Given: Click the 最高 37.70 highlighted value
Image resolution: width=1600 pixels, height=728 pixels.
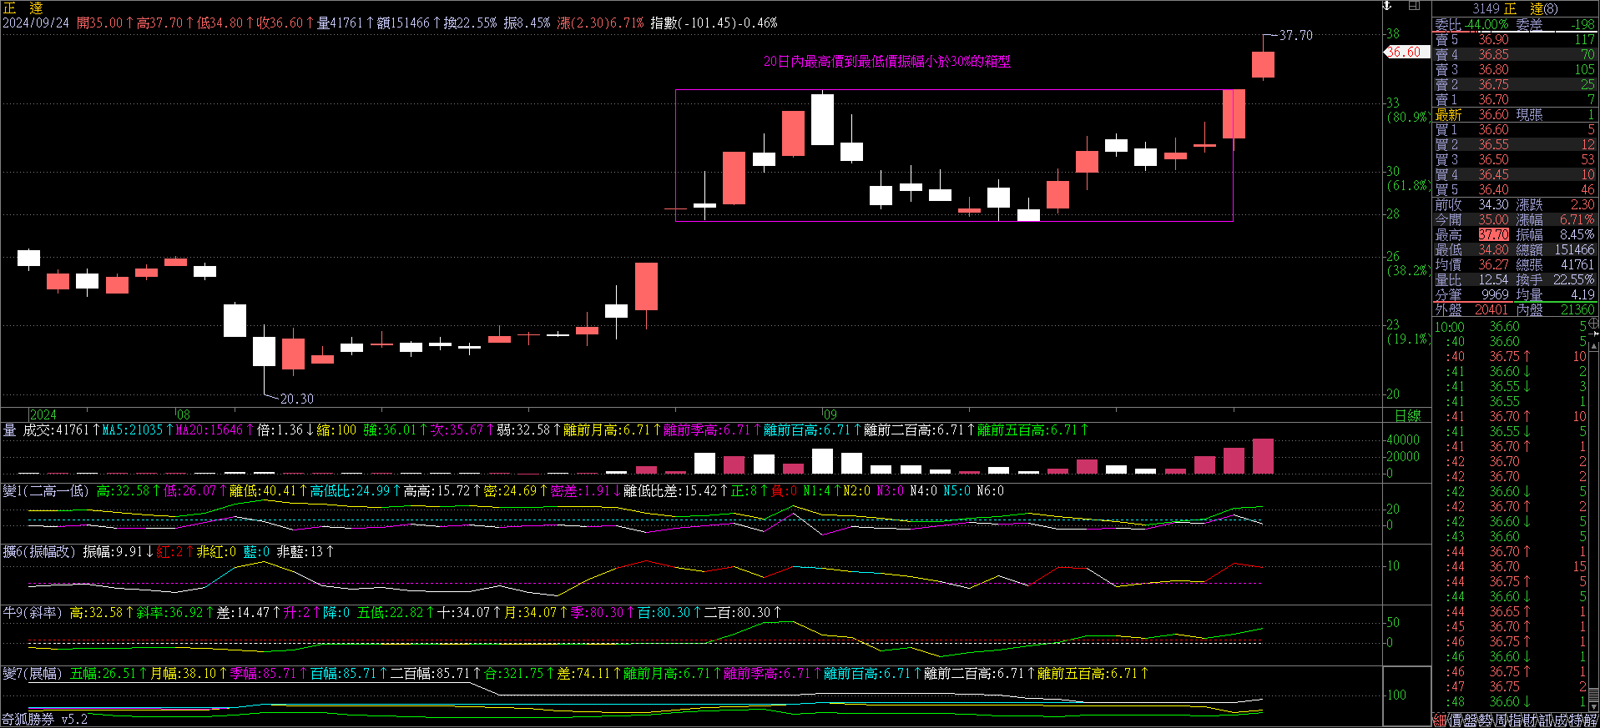Looking at the screenshot, I should point(1493,235).
